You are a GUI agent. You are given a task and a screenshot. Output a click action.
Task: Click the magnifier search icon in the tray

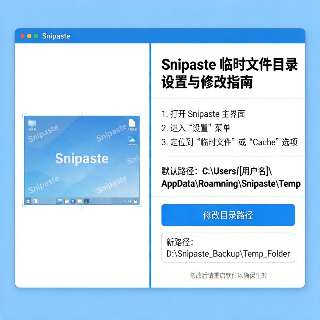click(x=125, y=202)
